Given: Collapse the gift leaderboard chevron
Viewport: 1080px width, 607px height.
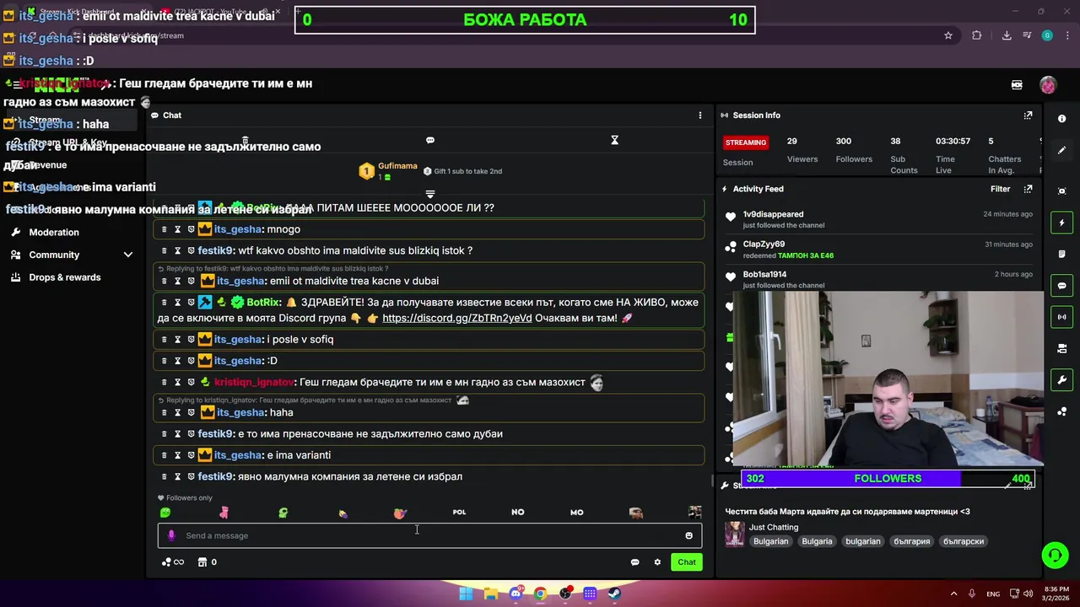Looking at the screenshot, I should click(430, 194).
